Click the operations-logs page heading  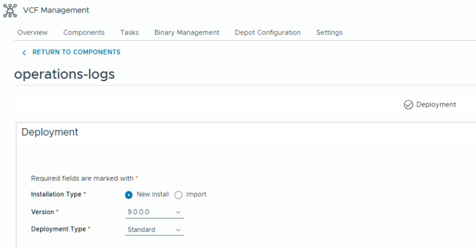pos(64,74)
